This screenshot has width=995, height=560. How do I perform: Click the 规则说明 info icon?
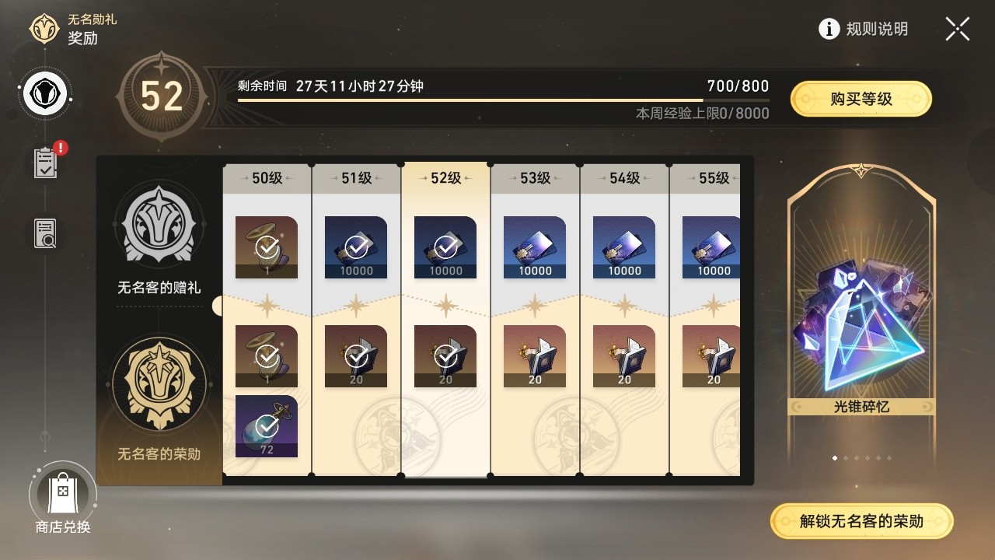pyautogui.click(x=829, y=30)
